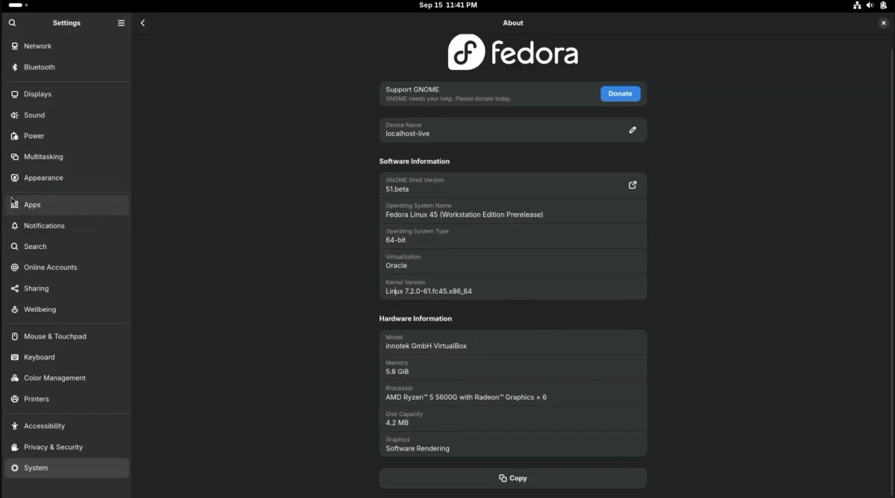Click the Donate button
The image size is (895, 498).
(620, 93)
